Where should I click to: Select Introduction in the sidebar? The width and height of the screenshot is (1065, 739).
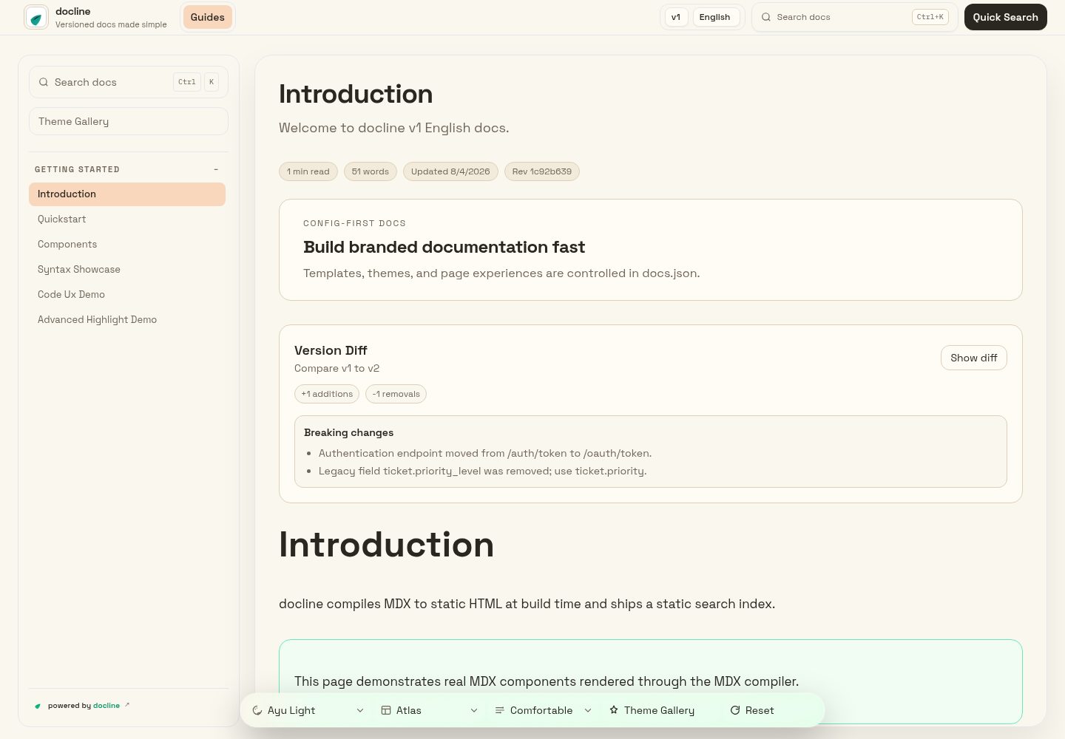pos(127,194)
